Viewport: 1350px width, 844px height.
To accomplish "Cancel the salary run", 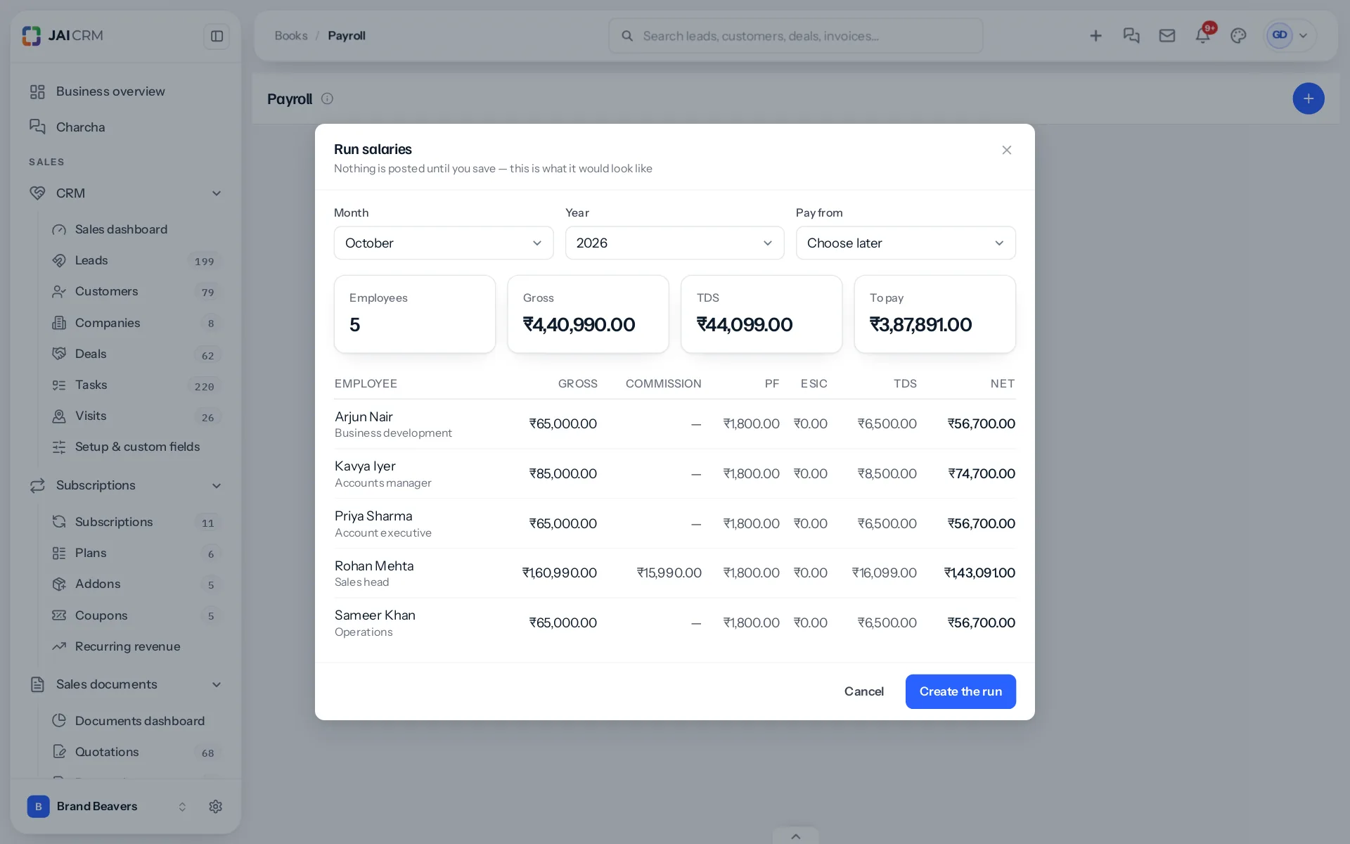I will point(863,691).
